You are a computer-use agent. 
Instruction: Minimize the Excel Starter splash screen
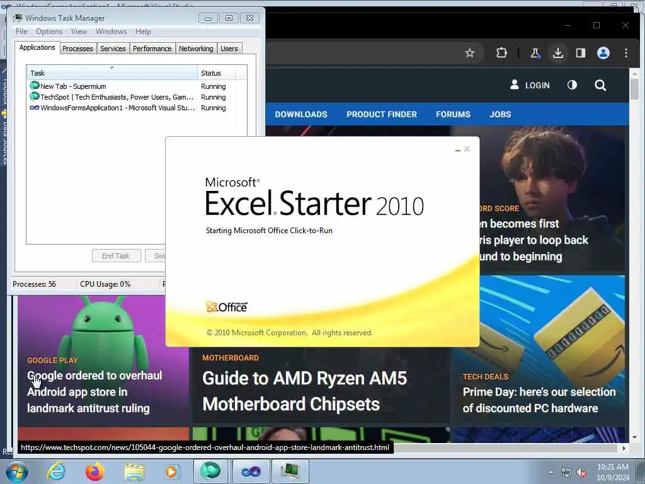click(458, 149)
